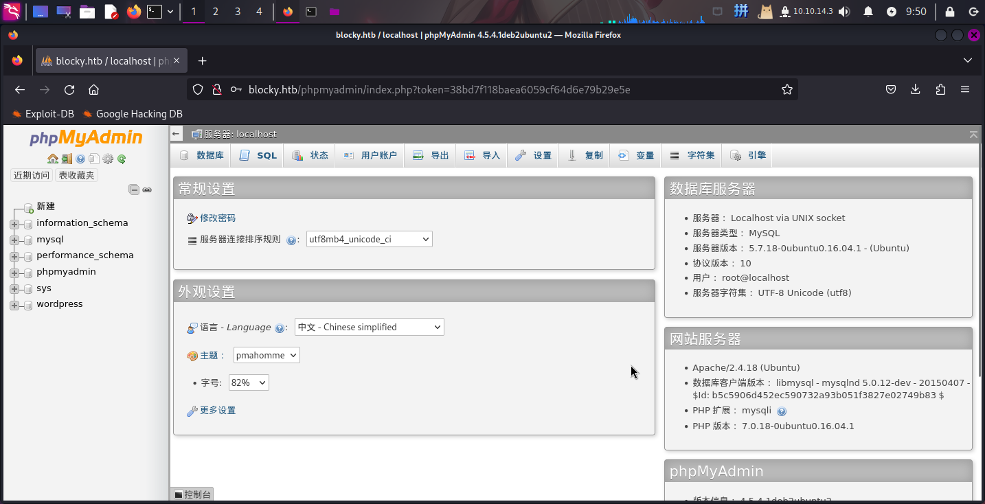Open the 变量 (Variables) tab
Screen dimensions: 985x504
(x=636, y=155)
